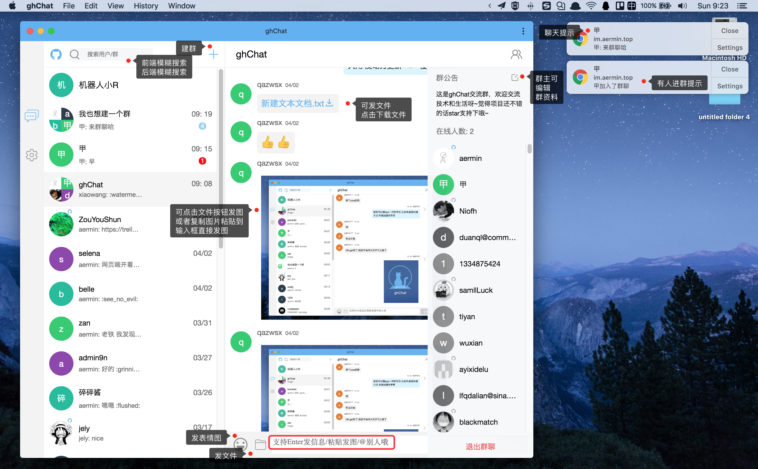This screenshot has height=469, width=758.
Task: Open the History menu
Action: point(146,6)
